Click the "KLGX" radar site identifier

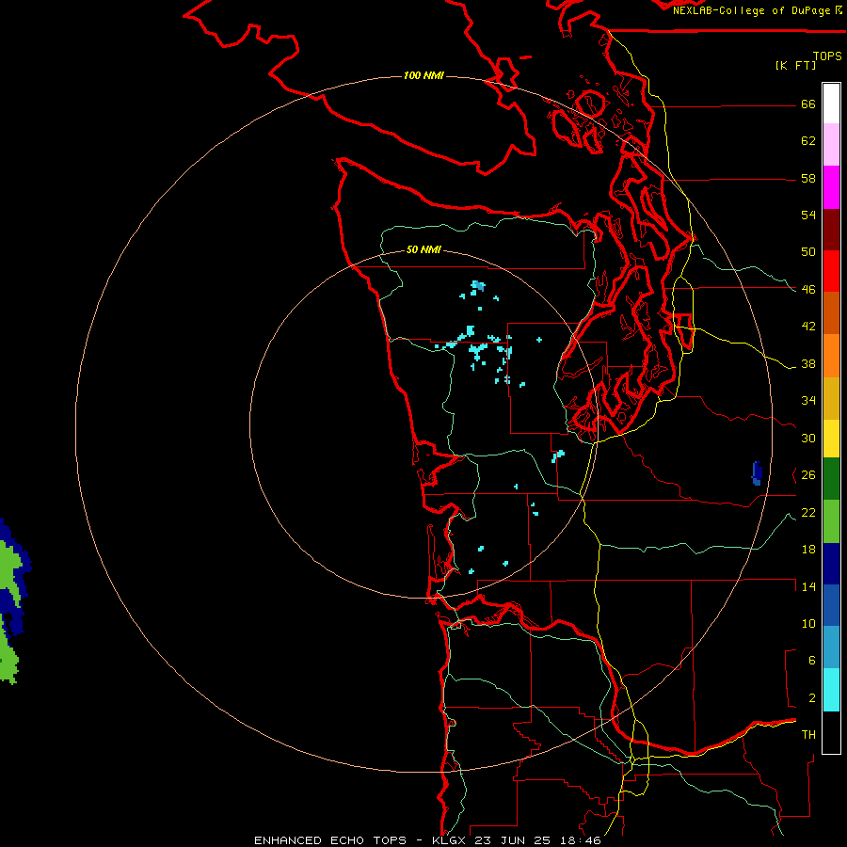(448, 840)
